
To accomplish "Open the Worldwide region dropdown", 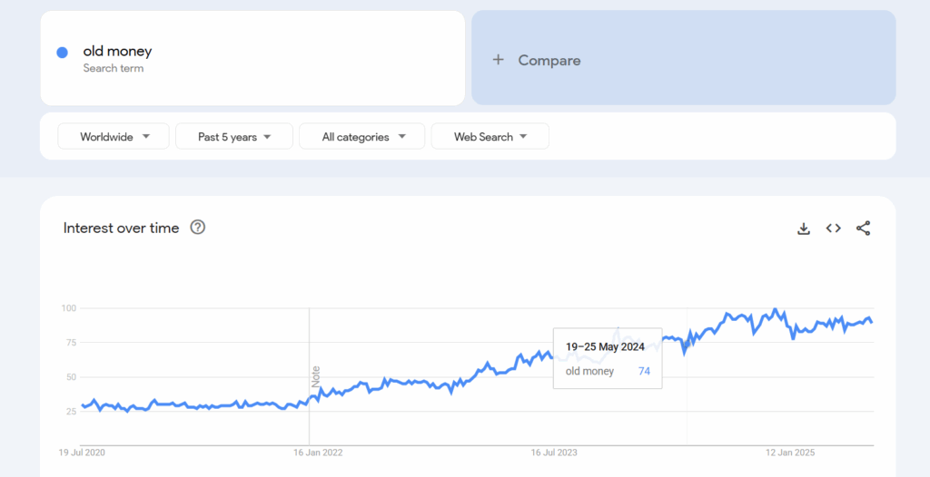I will pyautogui.click(x=114, y=137).
